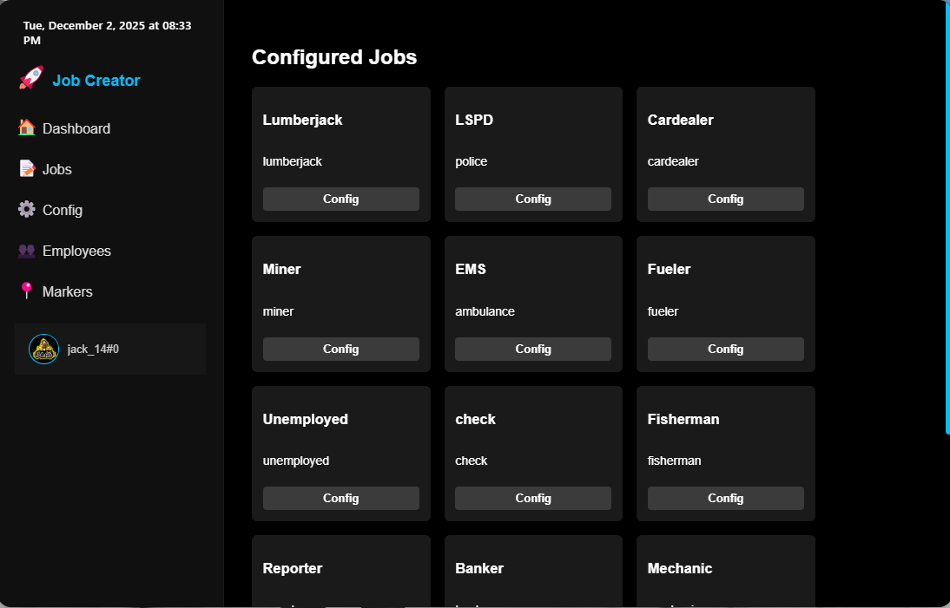
Task: Open Config for the Fisherman job
Action: [x=725, y=498]
